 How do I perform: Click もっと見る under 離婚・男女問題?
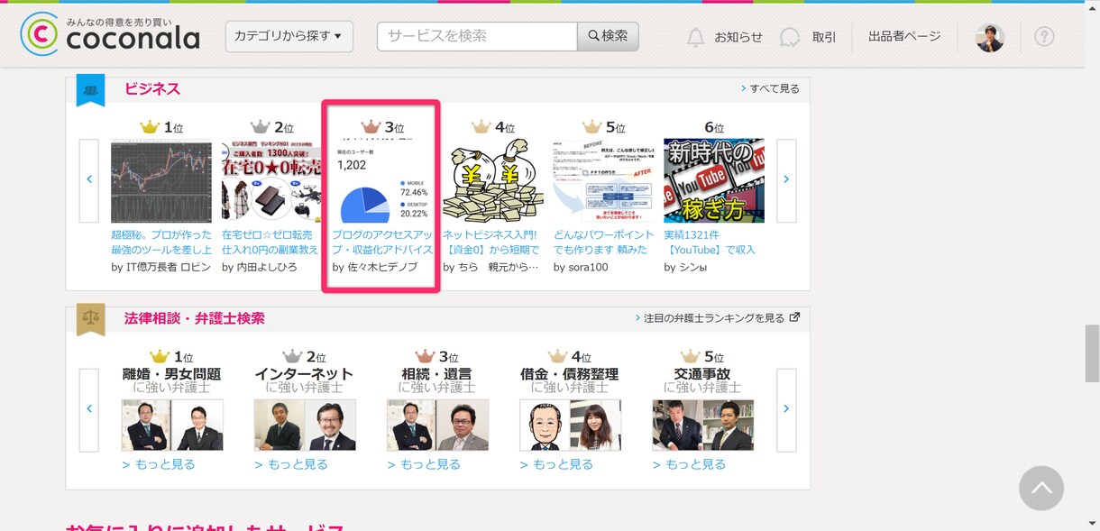pyautogui.click(x=159, y=464)
